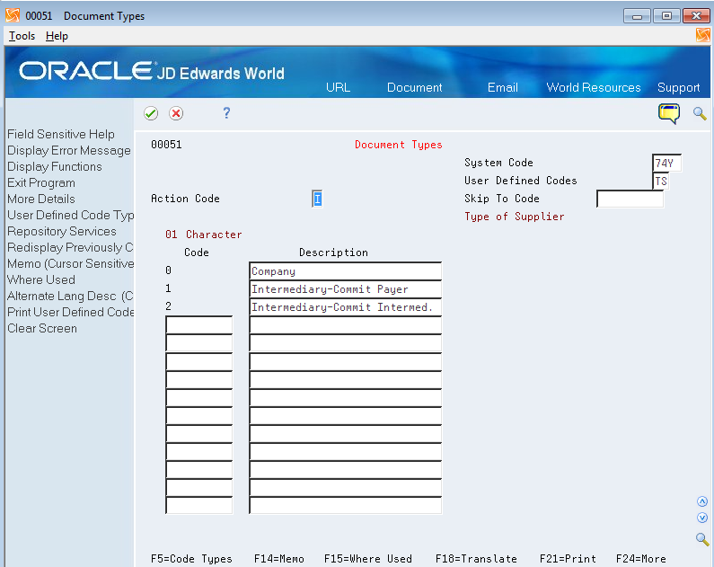Click the magnifier icon below the page arrows

pos(702,539)
